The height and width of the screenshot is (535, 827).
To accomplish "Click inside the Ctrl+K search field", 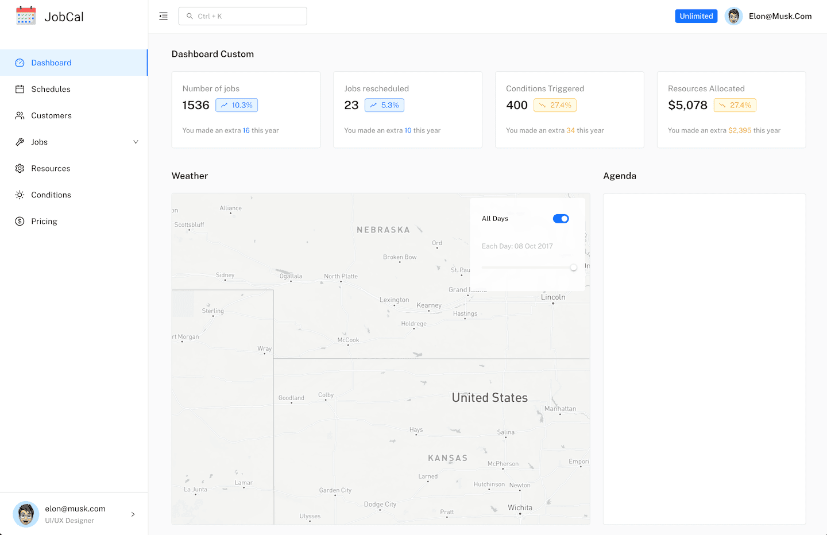I will click(247, 15).
